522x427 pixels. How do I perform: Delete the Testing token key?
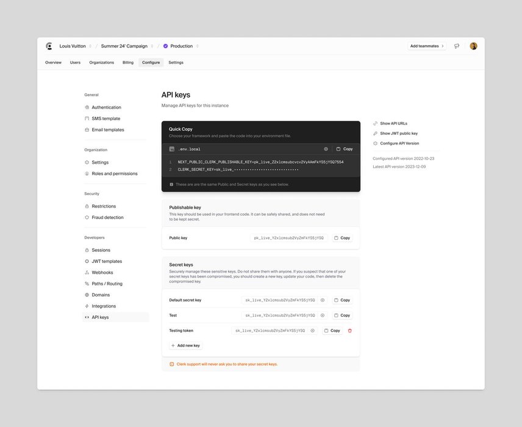[x=350, y=331]
